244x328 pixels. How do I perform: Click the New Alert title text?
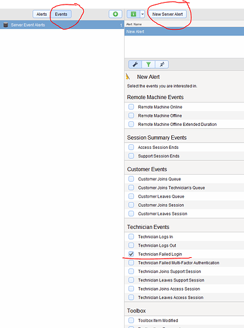coord(148,77)
